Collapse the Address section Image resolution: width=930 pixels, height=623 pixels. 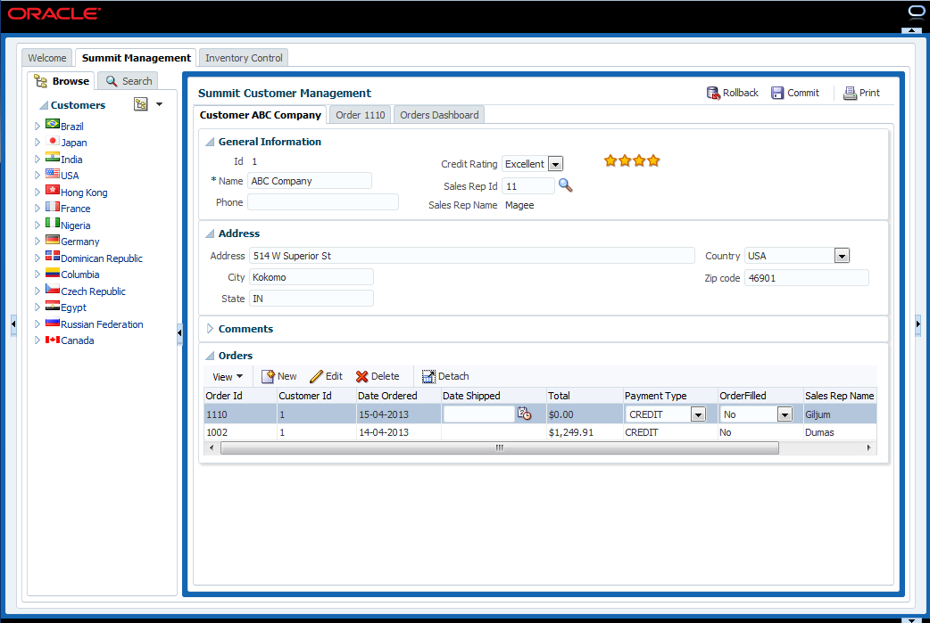[210, 234]
